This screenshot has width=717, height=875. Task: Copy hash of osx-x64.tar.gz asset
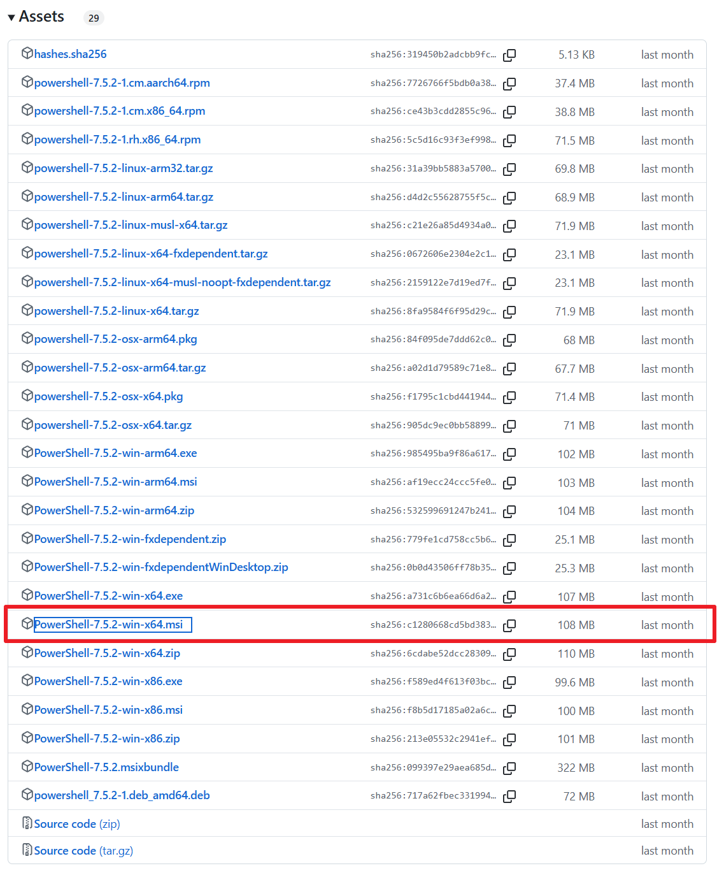click(509, 426)
